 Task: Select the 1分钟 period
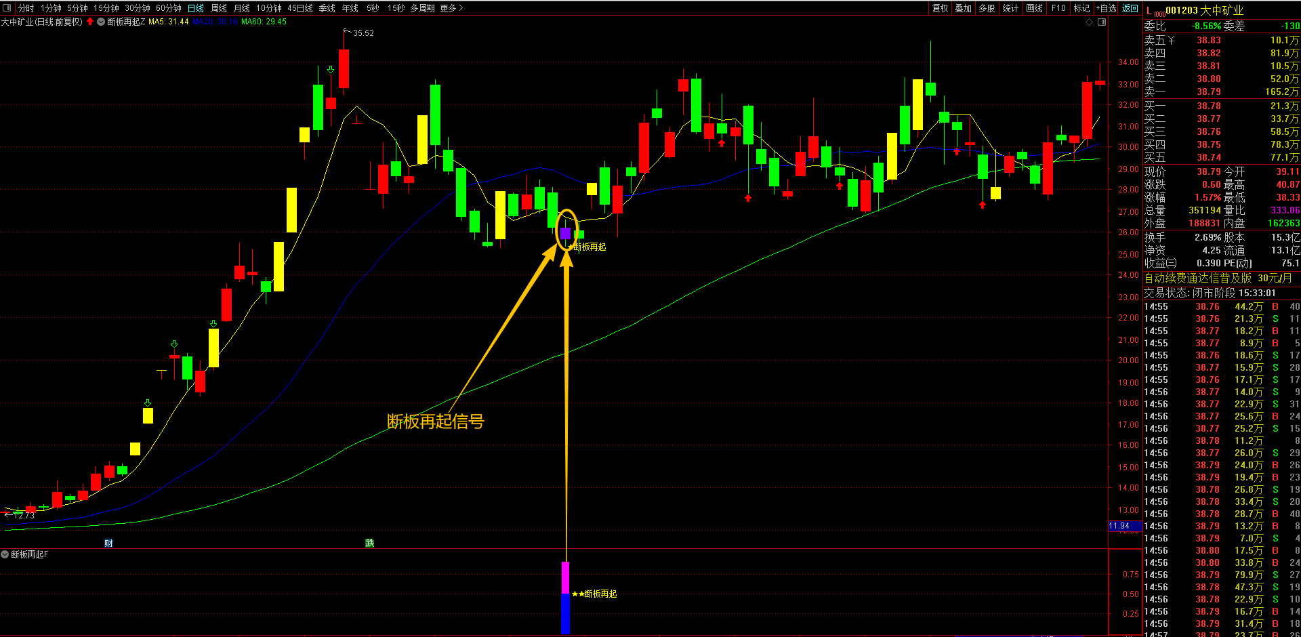click(x=51, y=8)
